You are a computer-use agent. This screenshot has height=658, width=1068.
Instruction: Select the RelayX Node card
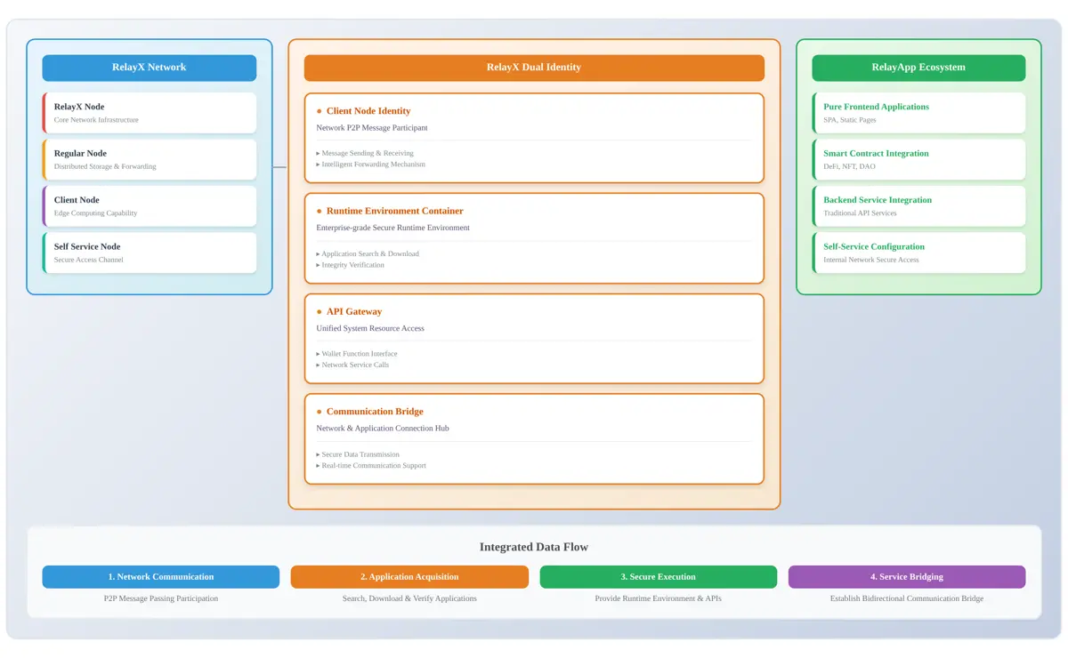[149, 113]
